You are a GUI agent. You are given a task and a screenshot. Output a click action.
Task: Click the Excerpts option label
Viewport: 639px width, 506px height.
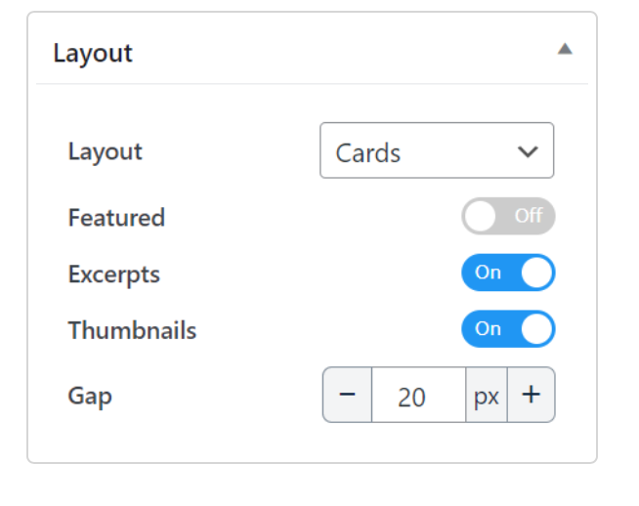coord(113,274)
